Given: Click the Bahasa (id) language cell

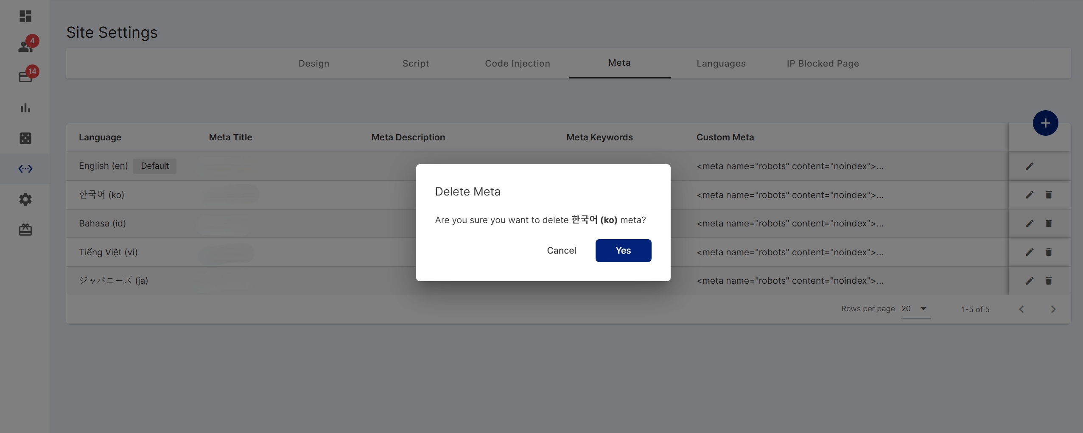Looking at the screenshot, I should pos(102,223).
